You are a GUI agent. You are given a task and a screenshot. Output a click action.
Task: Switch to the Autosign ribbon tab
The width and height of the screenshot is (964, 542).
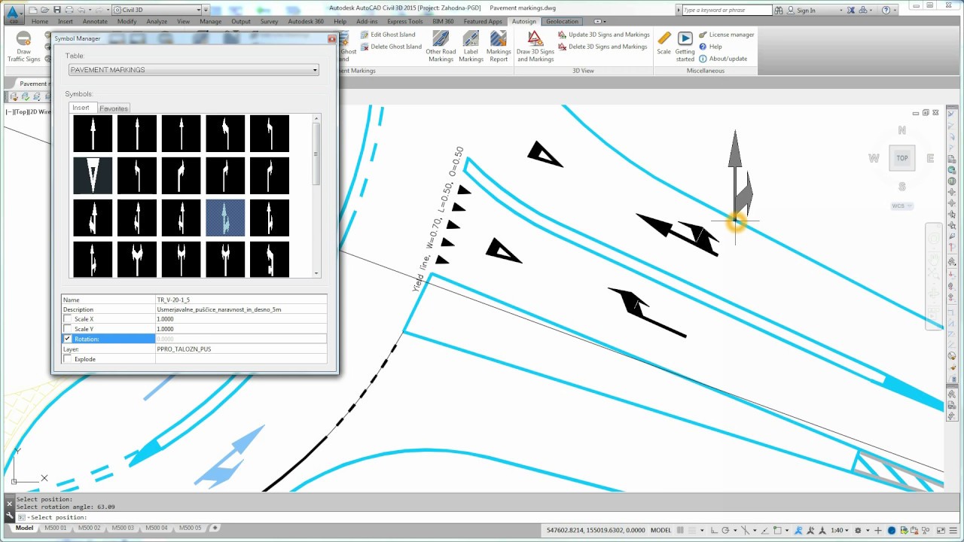point(523,21)
